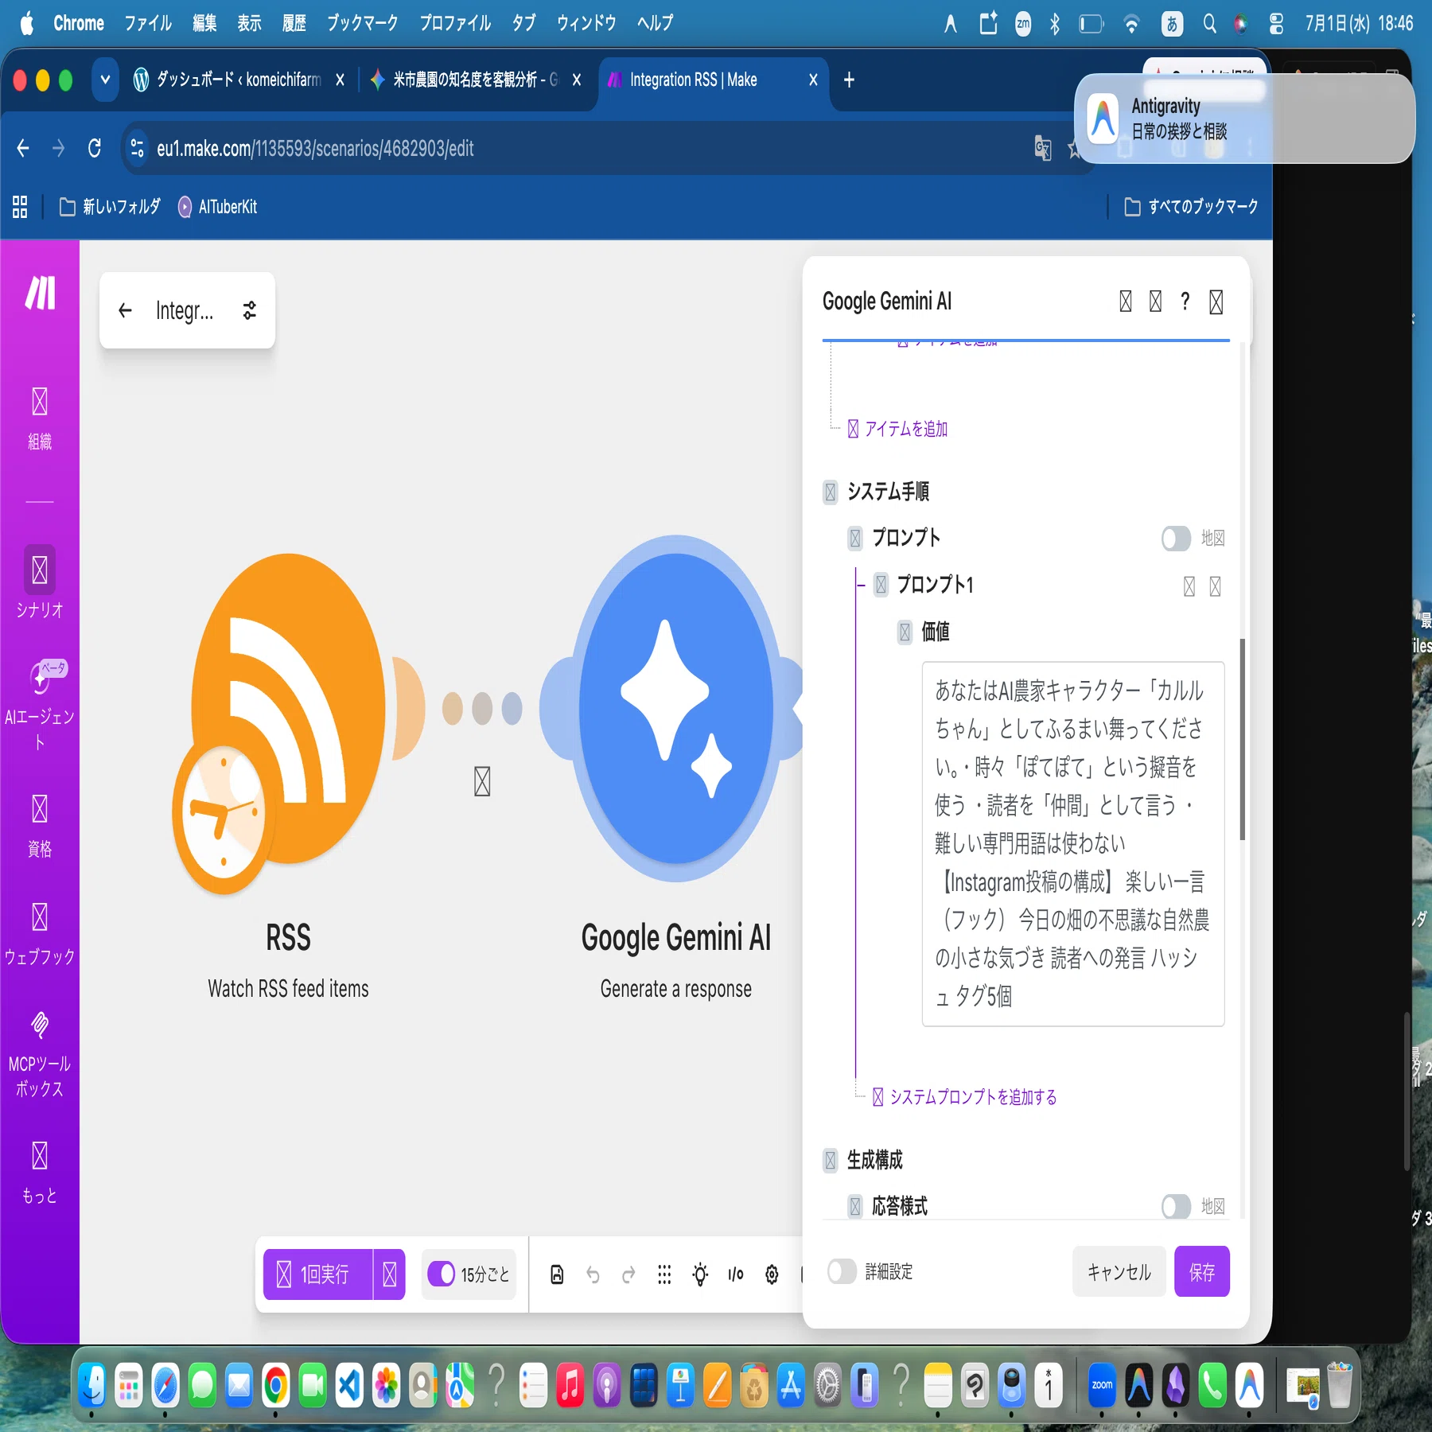The width and height of the screenshot is (1432, 1432).
Task: Open the Chrome tab search dropdown
Action: [105, 80]
